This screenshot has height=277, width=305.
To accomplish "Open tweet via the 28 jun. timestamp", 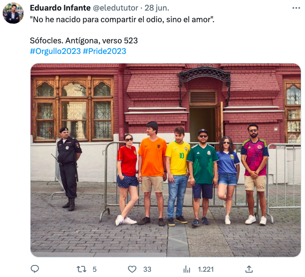I will click(x=157, y=8).
